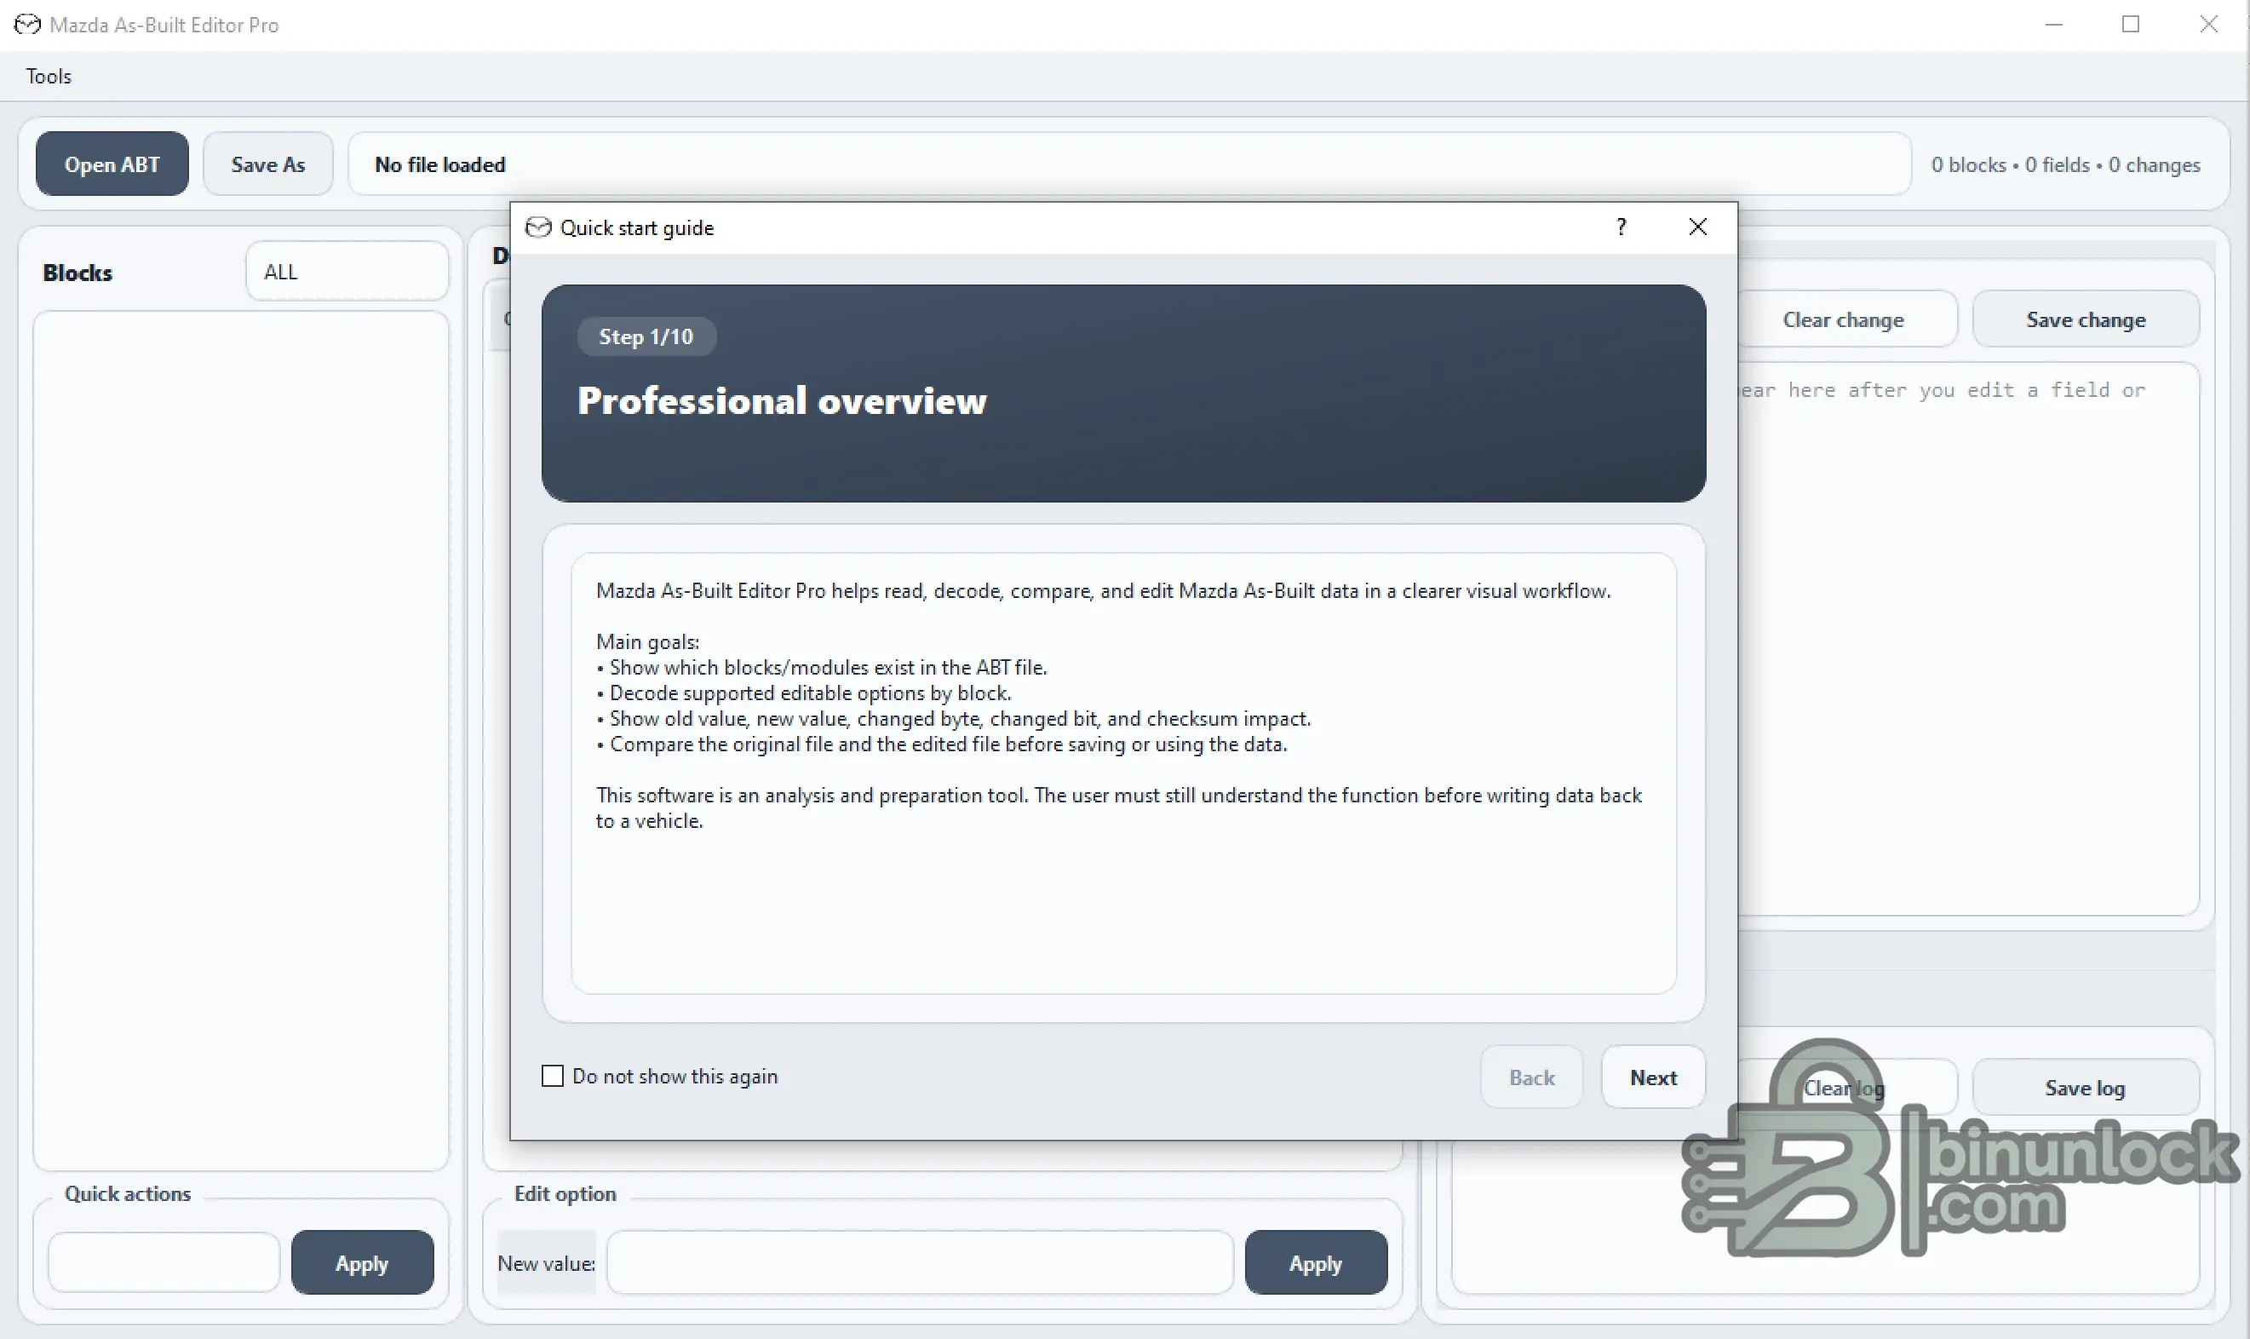Enable "Do not show this again" checkbox
This screenshot has height=1339, width=2250.
[x=552, y=1076]
